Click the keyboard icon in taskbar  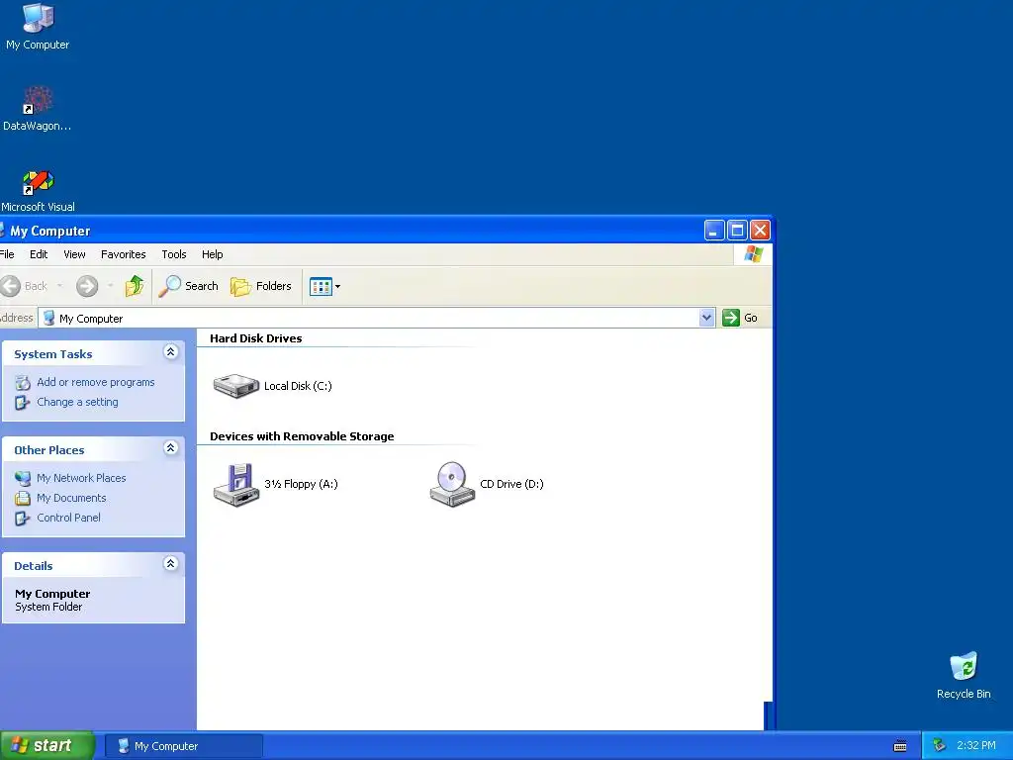pyautogui.click(x=900, y=746)
